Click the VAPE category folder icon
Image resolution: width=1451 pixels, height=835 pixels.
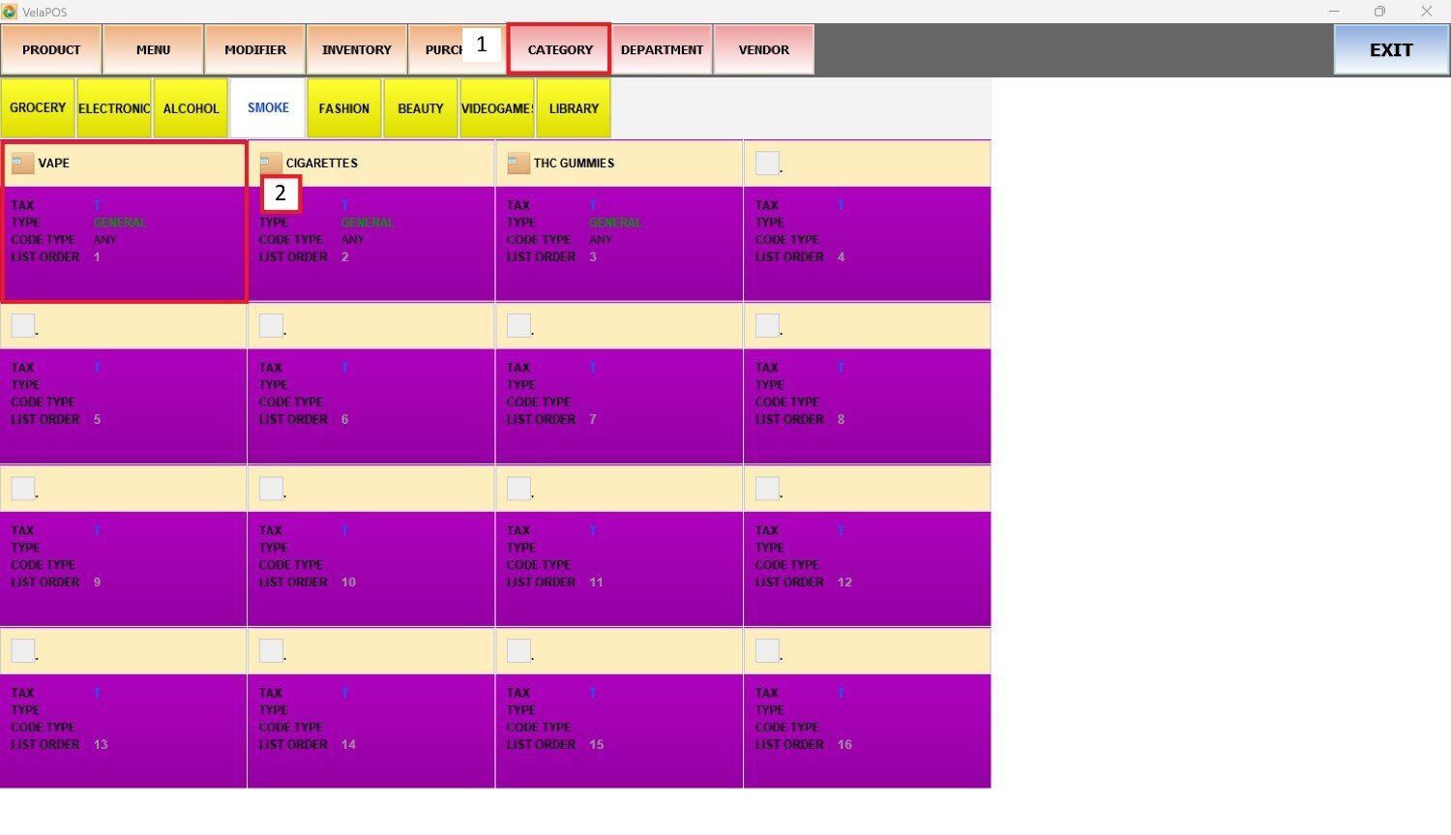(x=22, y=164)
